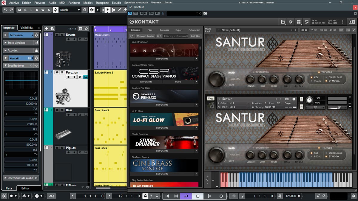
Task: Toggle the purple Cycle loop button
Action: 186,196
